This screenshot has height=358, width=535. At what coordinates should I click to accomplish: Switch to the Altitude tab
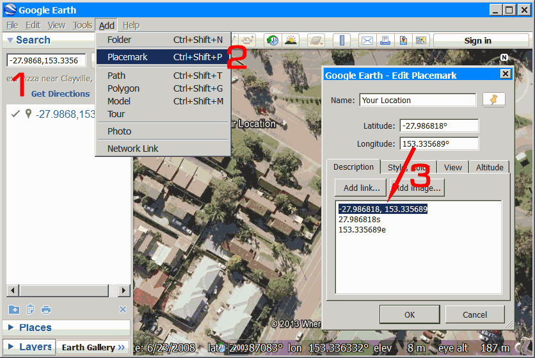click(x=490, y=167)
